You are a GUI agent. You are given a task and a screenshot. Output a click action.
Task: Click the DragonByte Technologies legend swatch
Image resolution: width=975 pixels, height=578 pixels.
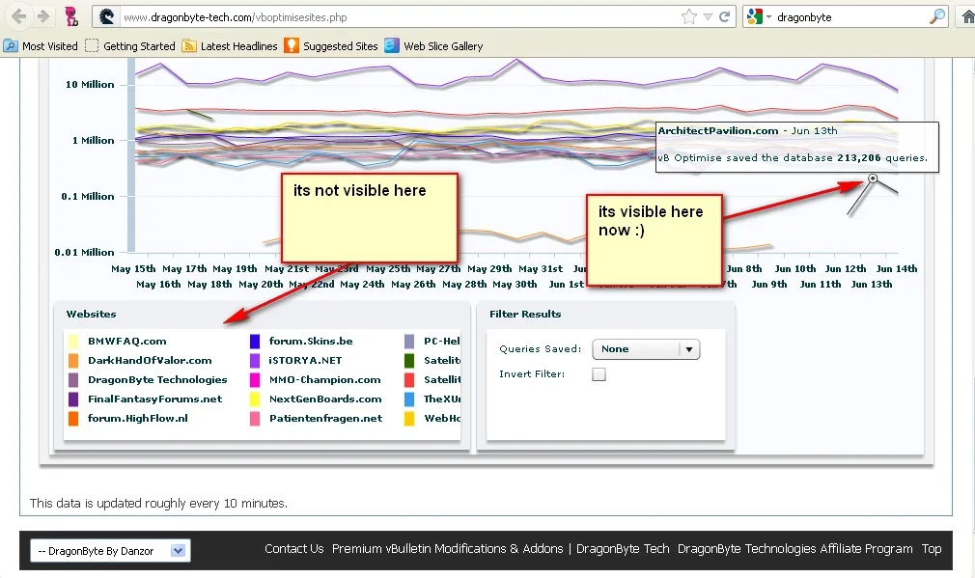(x=73, y=379)
